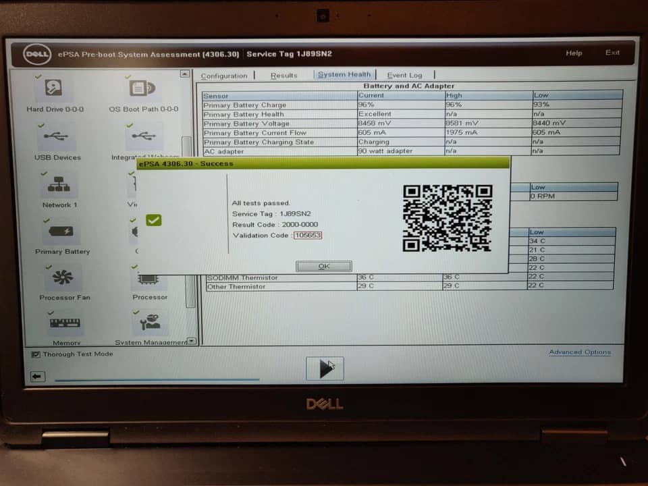Switch to the Configuration tab
Image resolution: width=648 pixels, height=486 pixels.
tap(224, 76)
